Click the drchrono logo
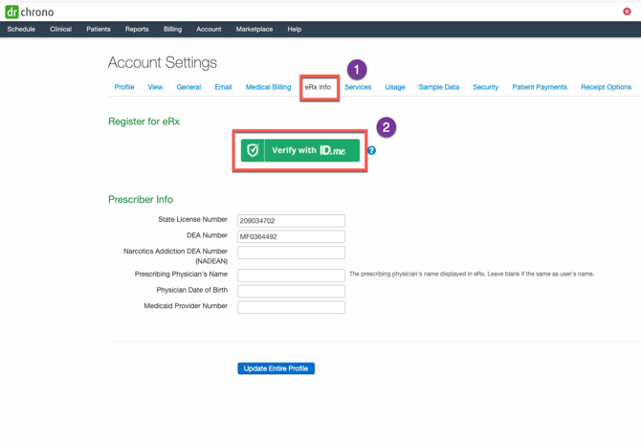 click(30, 11)
